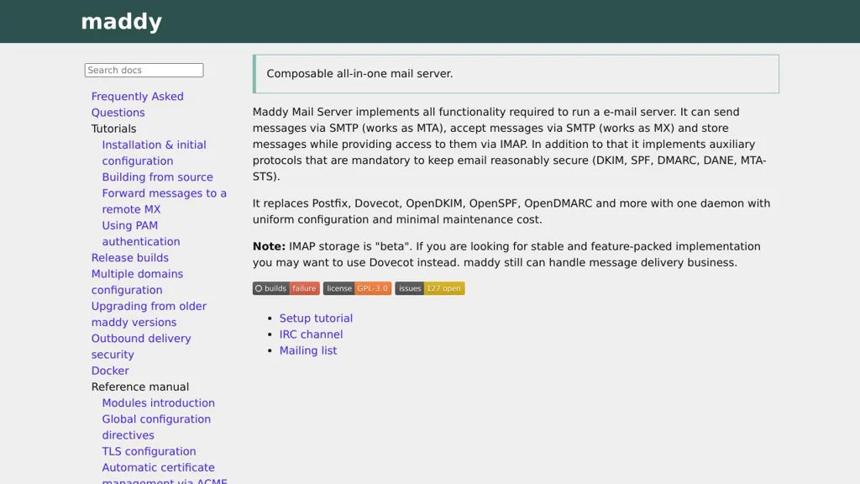The width and height of the screenshot is (860, 484).
Task: Go to Release builds page
Action: click(x=130, y=258)
